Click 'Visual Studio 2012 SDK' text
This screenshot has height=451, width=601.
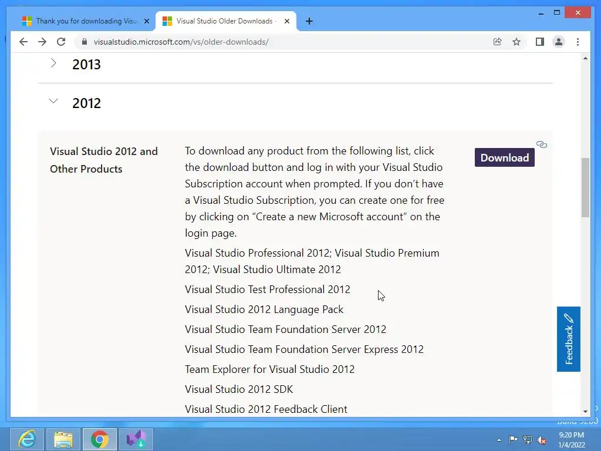pyautogui.click(x=239, y=389)
